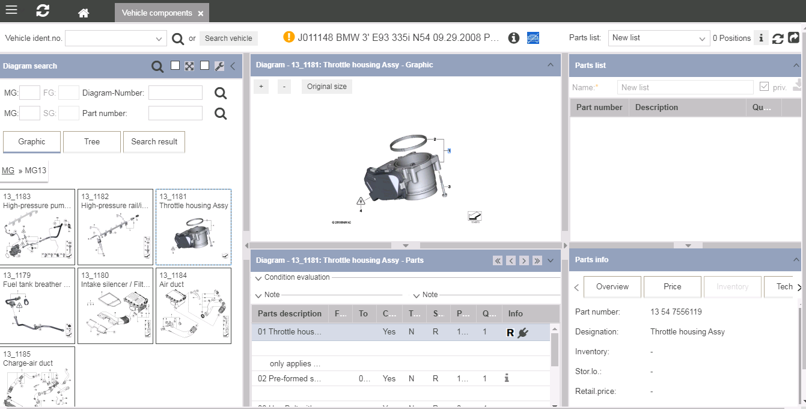The height and width of the screenshot is (409, 806).
Task: Jump to last diagram with double-right arrow
Action: (537, 260)
